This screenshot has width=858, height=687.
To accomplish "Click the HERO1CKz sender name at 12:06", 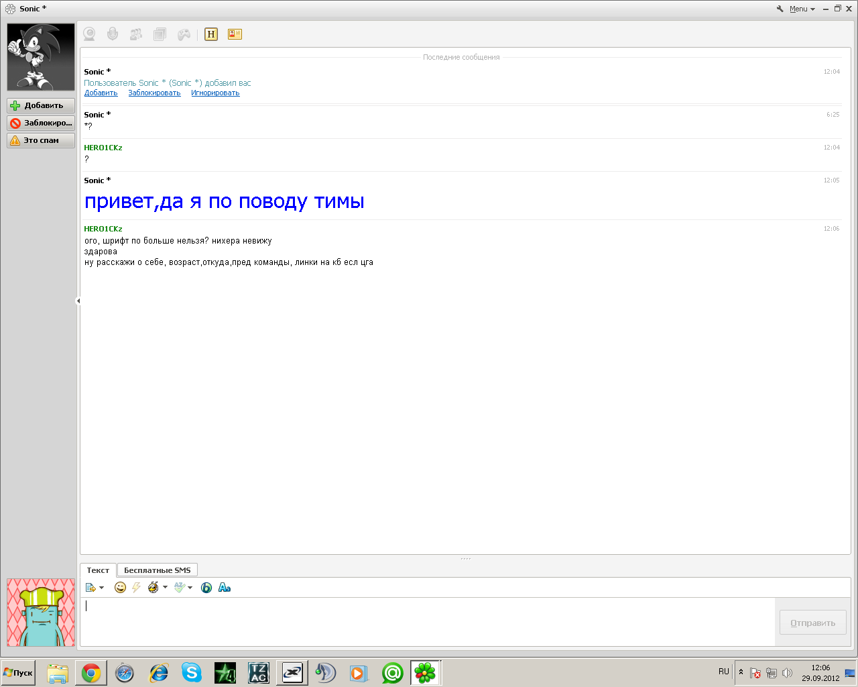I will click(x=103, y=229).
